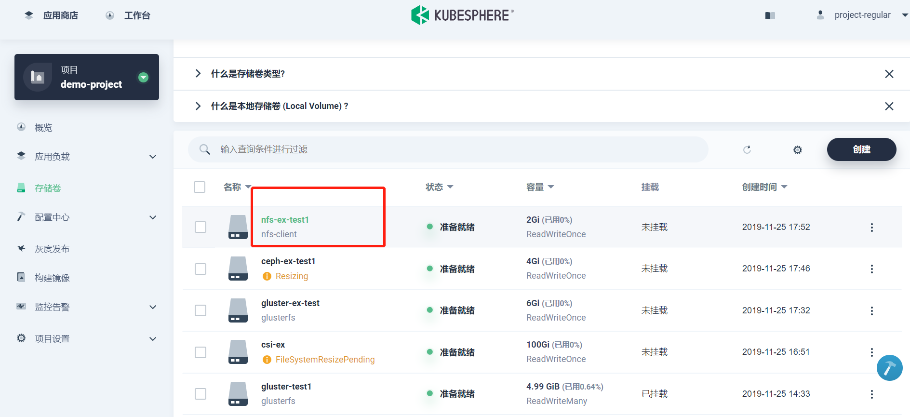Open the ceph-ex-test1 volume link

point(288,261)
